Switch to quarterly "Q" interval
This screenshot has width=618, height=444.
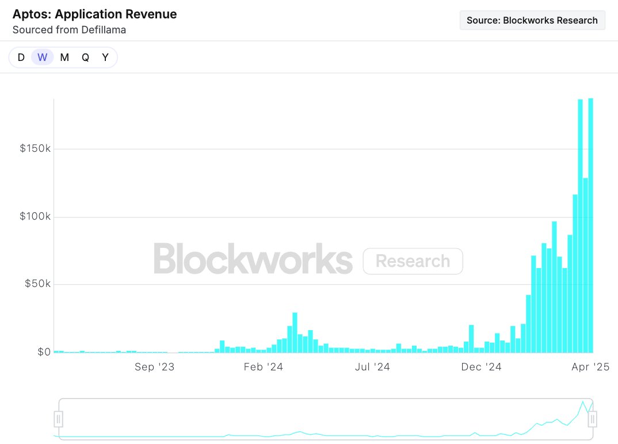85,58
